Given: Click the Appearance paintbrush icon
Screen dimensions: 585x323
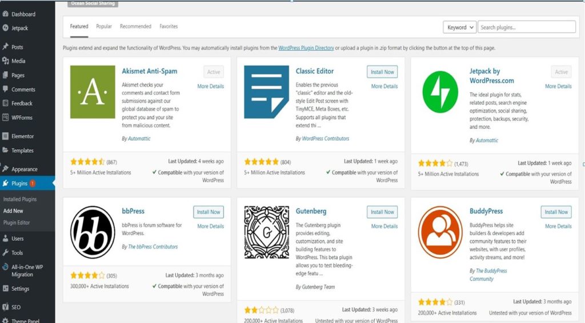Looking at the screenshot, I should [5, 169].
